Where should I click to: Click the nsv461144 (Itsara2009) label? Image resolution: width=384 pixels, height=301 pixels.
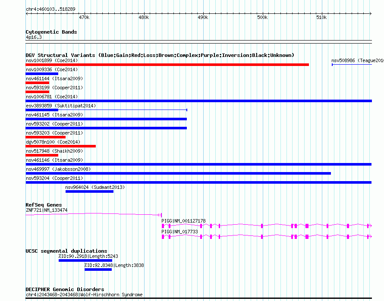point(54,78)
